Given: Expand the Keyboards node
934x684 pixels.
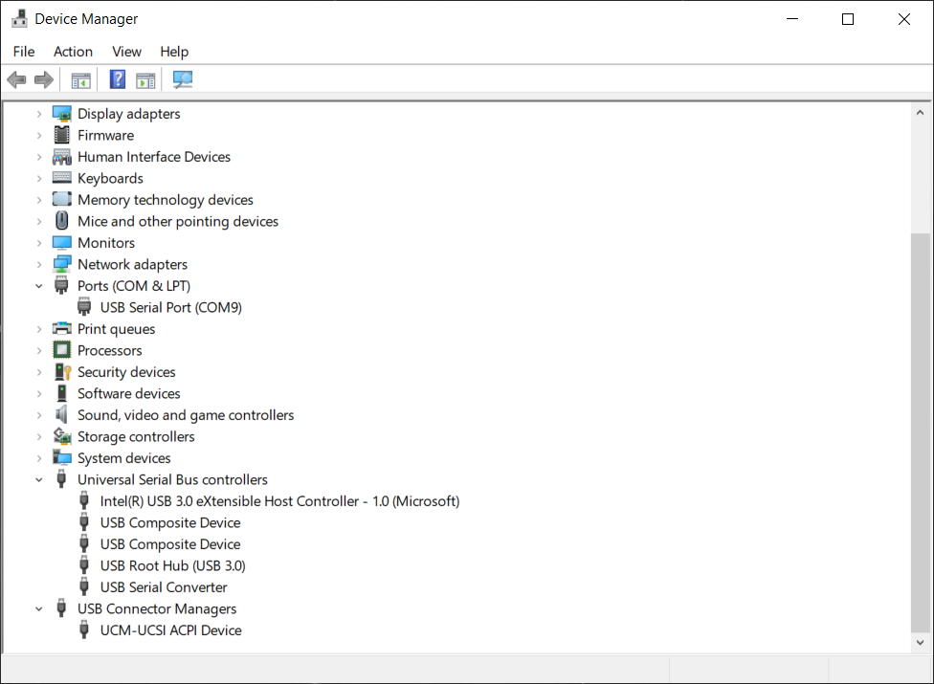Looking at the screenshot, I should [39, 179].
